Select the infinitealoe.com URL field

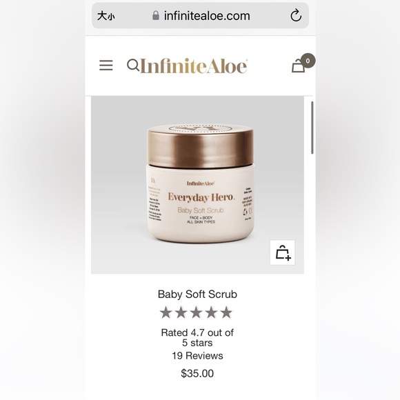(x=200, y=16)
